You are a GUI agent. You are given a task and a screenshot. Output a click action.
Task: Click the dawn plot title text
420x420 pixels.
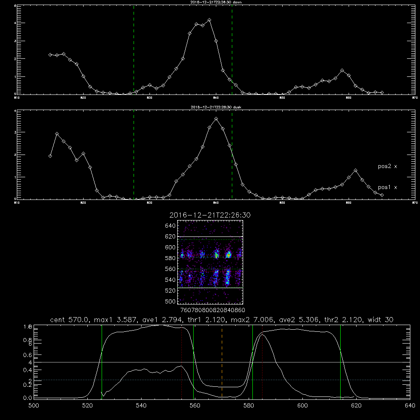tap(216, 2)
